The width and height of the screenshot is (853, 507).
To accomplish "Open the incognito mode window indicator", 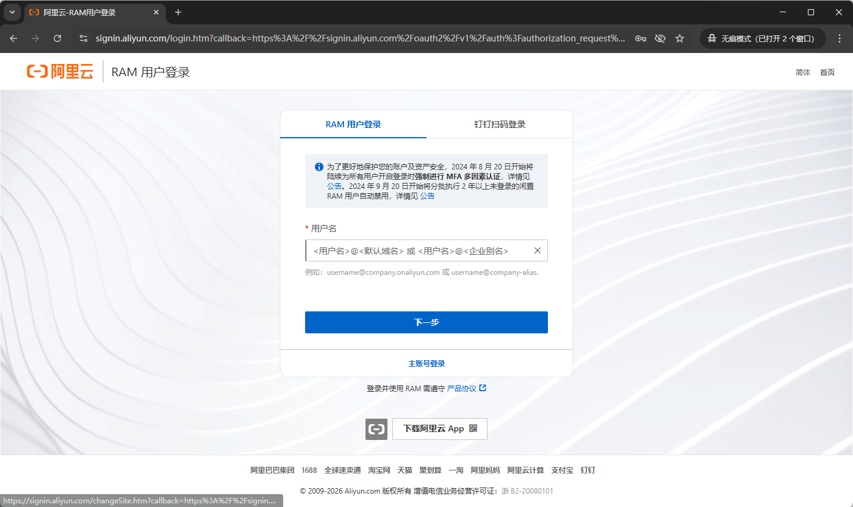I will pyautogui.click(x=762, y=38).
